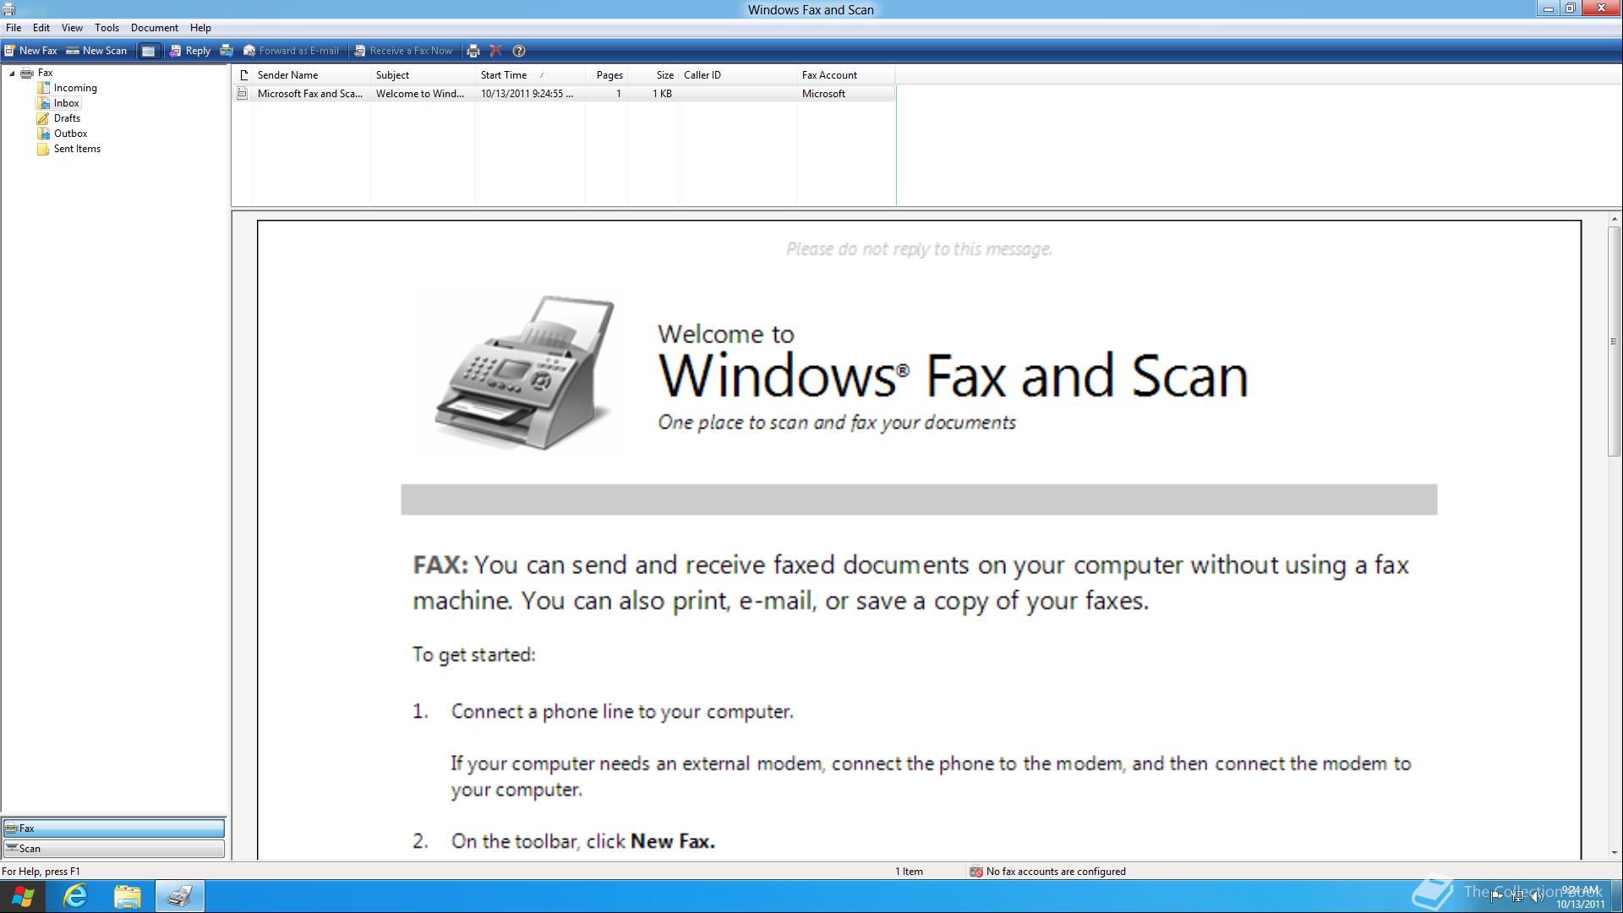This screenshot has height=913, width=1623.
Task: Switch to the Scan view bar
Action: click(114, 849)
